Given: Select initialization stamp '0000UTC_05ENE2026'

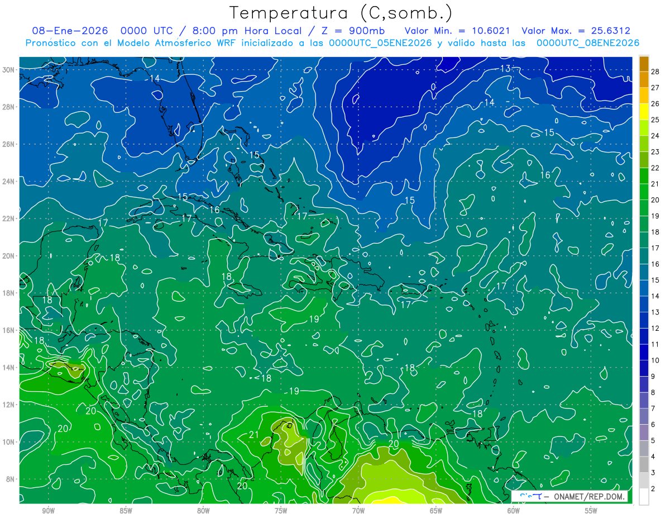Looking at the screenshot, I should tap(380, 43).
